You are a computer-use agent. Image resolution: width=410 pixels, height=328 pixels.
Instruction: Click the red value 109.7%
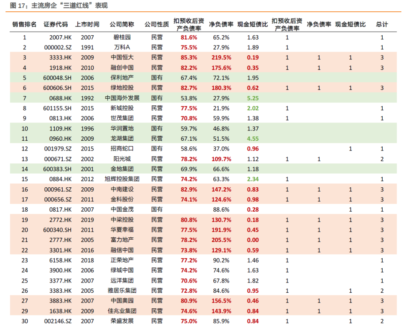(221, 159)
